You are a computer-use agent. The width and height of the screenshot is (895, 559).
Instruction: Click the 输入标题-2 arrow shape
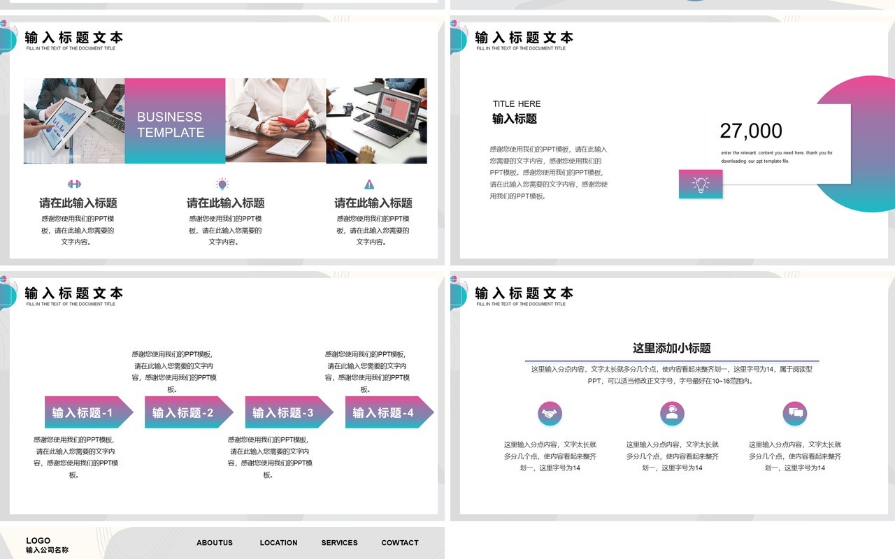(x=189, y=412)
